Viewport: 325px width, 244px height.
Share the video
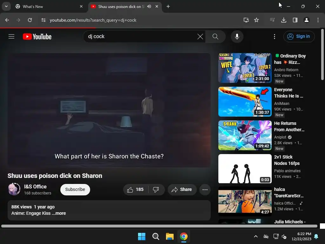tap(182, 189)
